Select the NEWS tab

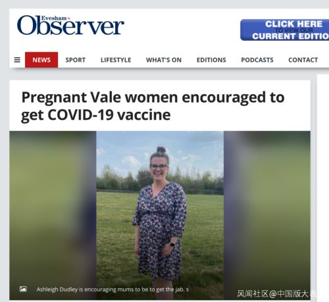tap(41, 60)
